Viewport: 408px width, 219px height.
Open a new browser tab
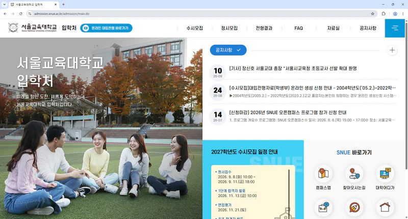[63, 5]
